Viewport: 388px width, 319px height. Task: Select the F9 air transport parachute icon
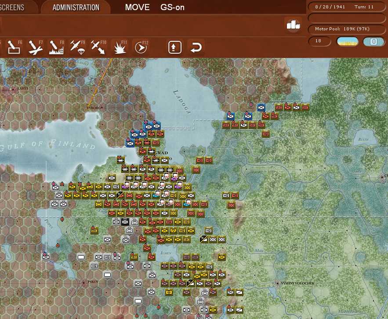(x=77, y=47)
